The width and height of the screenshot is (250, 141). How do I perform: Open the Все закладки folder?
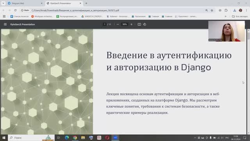point(240,16)
